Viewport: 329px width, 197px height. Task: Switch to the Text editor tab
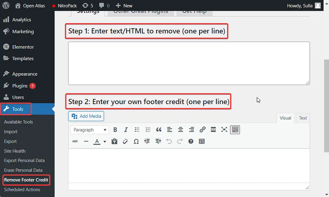coord(302,118)
